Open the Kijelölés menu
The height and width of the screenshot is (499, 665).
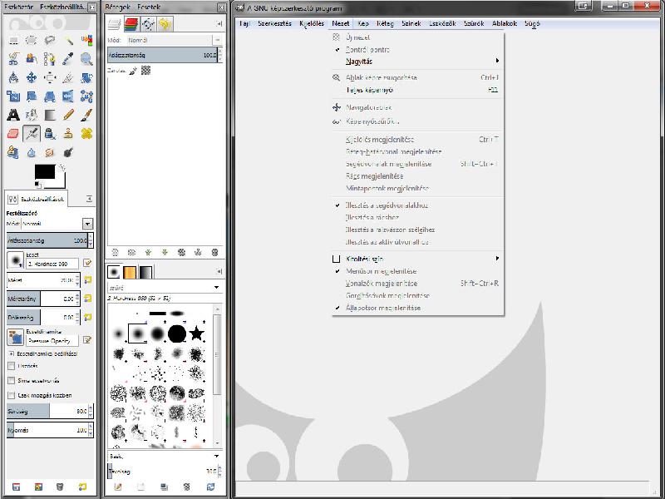pos(311,24)
